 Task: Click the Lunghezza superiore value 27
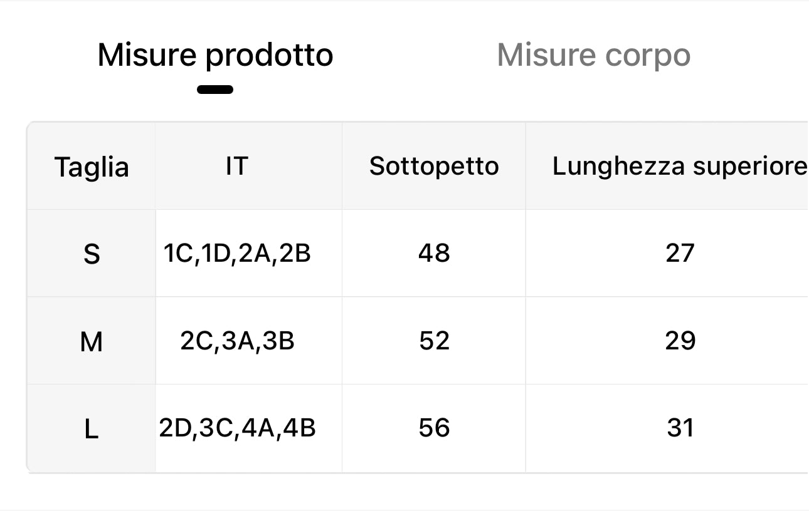tap(680, 253)
